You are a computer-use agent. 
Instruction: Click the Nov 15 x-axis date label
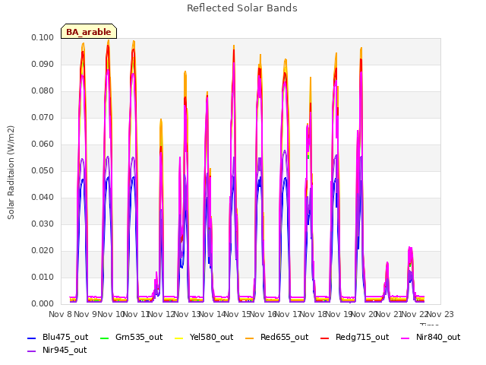click(x=238, y=314)
